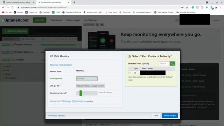Open the DIY wifi YouTube bookmark

coord(7,12)
